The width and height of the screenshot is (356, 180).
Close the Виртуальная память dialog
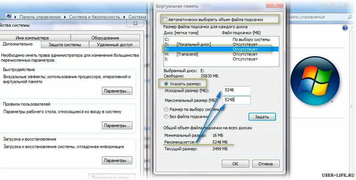[275, 4]
